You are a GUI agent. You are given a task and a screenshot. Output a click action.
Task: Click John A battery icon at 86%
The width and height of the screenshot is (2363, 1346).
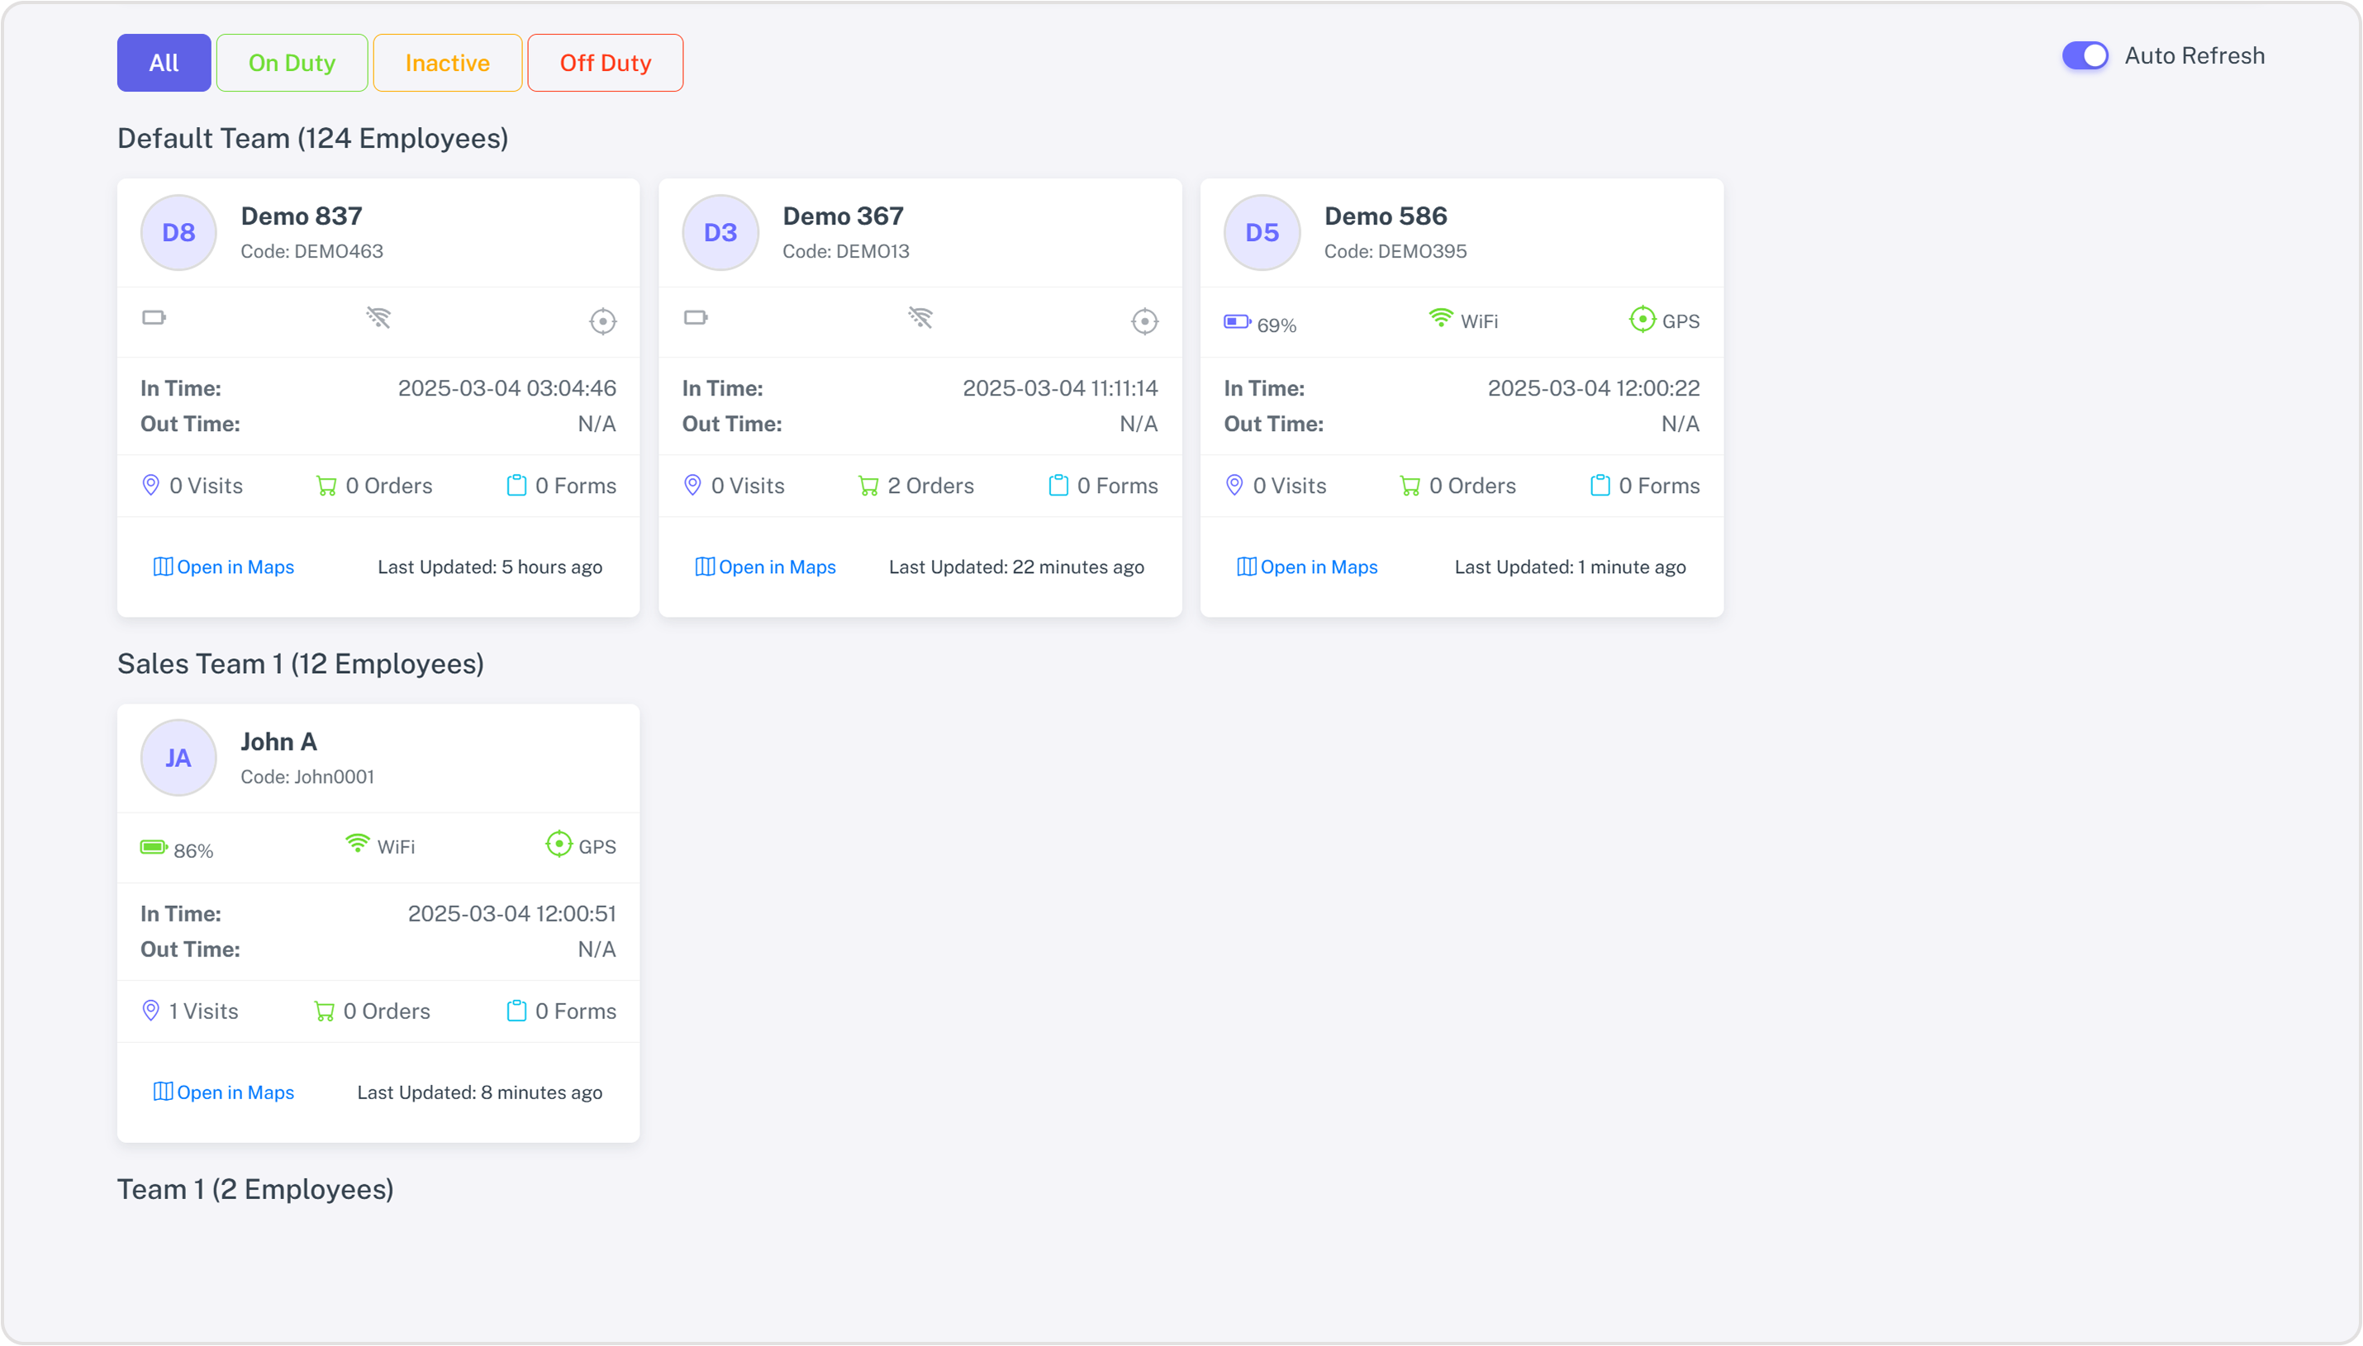coord(154,846)
